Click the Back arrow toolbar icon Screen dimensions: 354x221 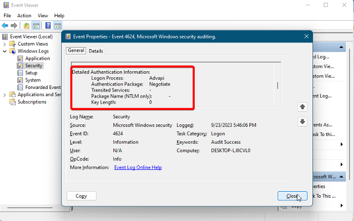5,25
